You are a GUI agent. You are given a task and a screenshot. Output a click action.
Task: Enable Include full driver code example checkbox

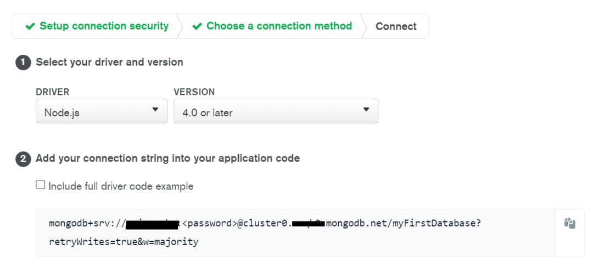click(x=40, y=185)
